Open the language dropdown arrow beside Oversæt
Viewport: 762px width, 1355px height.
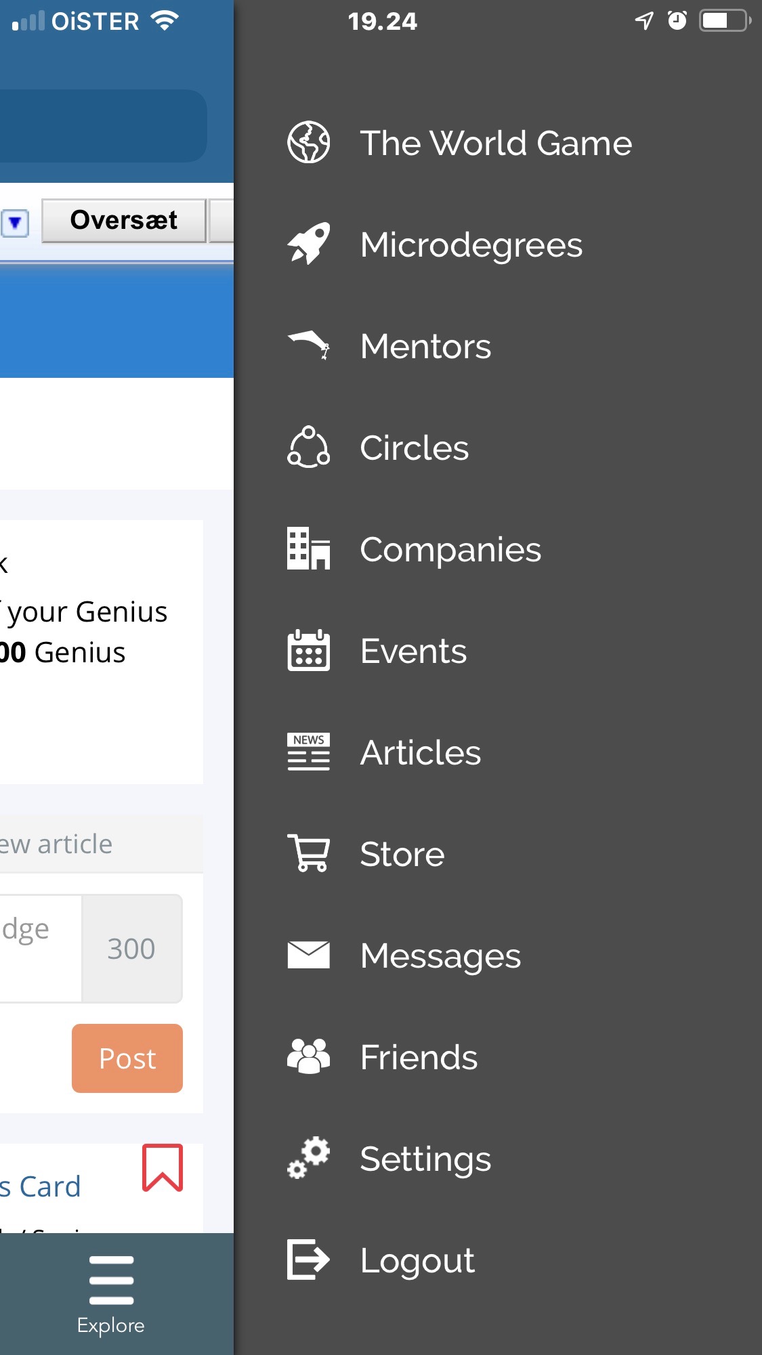(x=15, y=222)
